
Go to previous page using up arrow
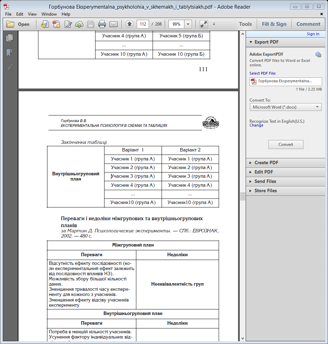[x=129, y=24]
